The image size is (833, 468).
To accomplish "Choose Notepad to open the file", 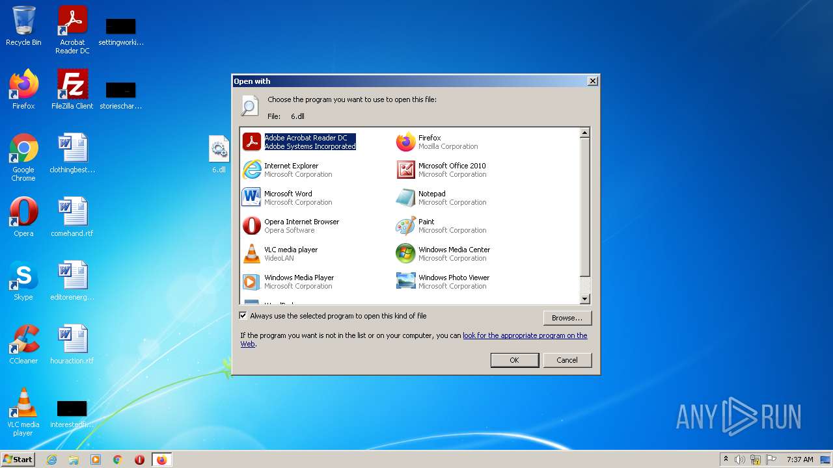I will click(441, 198).
